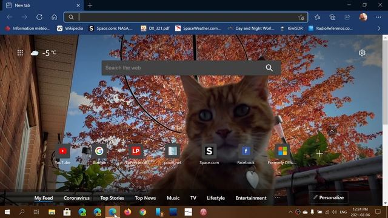
Task: Open the Action Center notifications icon
Action: coord(378,212)
